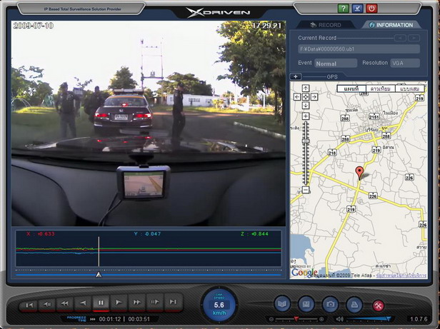Decrease playback speed with minus icon
Screen dimensions: 440x329
(x=271, y=319)
